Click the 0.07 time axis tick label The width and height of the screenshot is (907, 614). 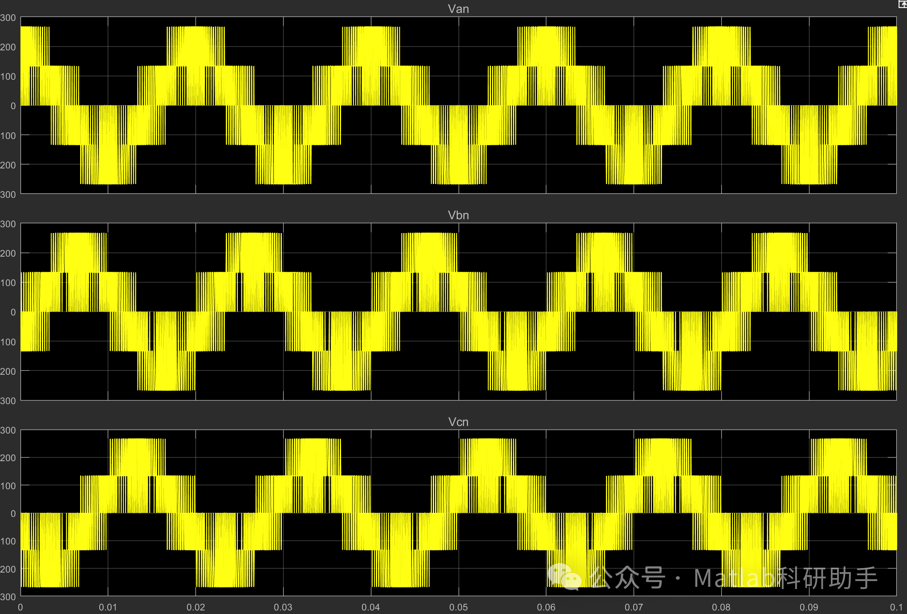click(634, 607)
